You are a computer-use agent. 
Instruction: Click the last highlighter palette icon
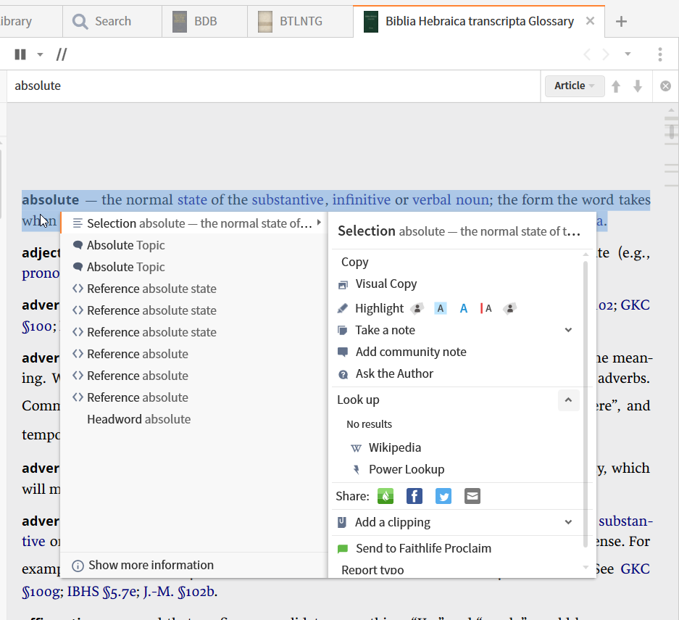tap(509, 308)
